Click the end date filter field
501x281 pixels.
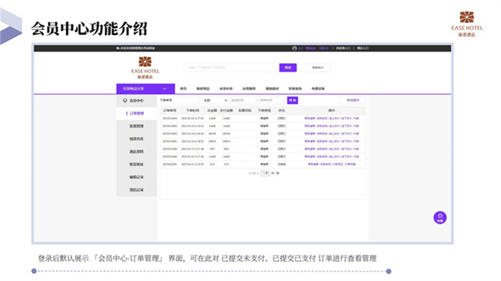pos(271,100)
